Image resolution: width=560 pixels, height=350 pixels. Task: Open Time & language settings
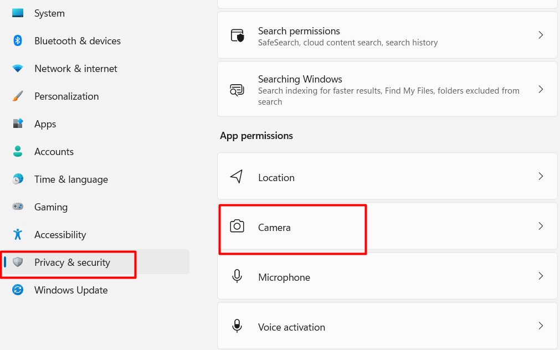coord(71,179)
